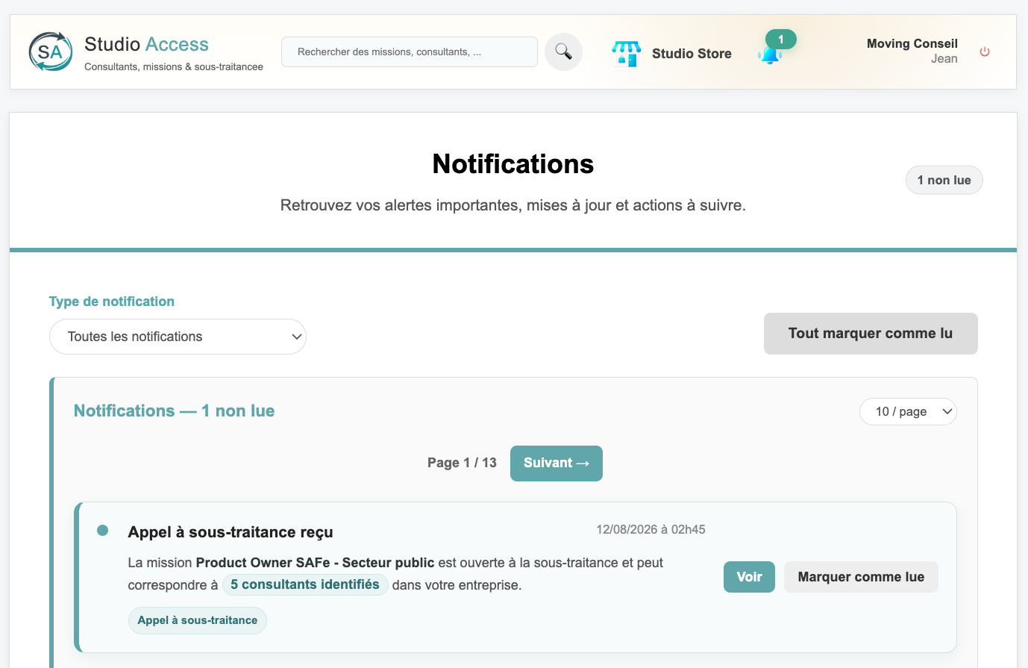Go to next page with Suivant
Screen dimensions: 1028x668
[557, 463]
